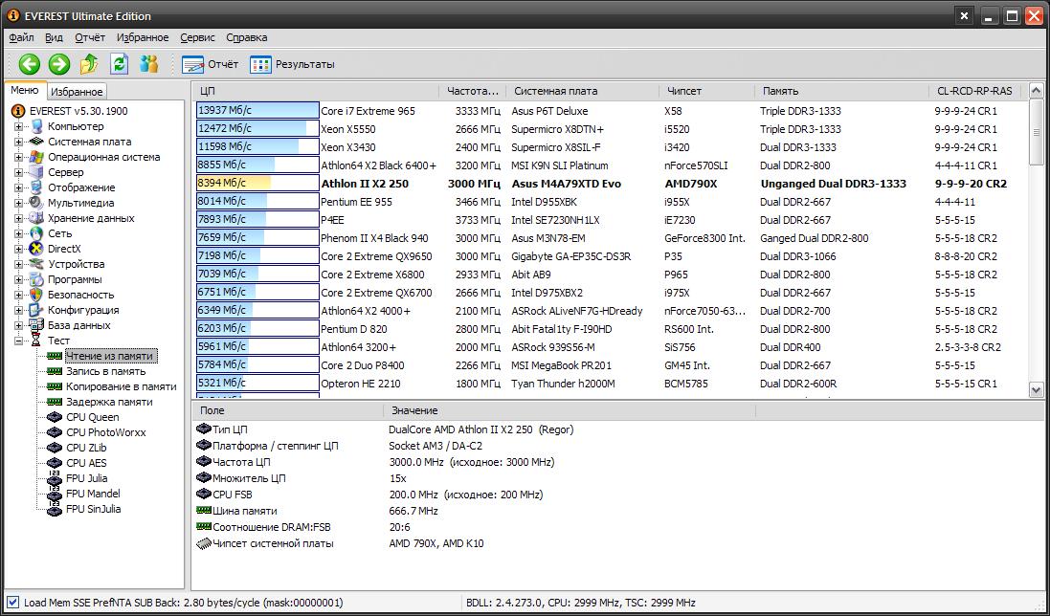This screenshot has height=616, width=1050.
Task: Click the results list scroll down arrow
Action: [x=1036, y=390]
